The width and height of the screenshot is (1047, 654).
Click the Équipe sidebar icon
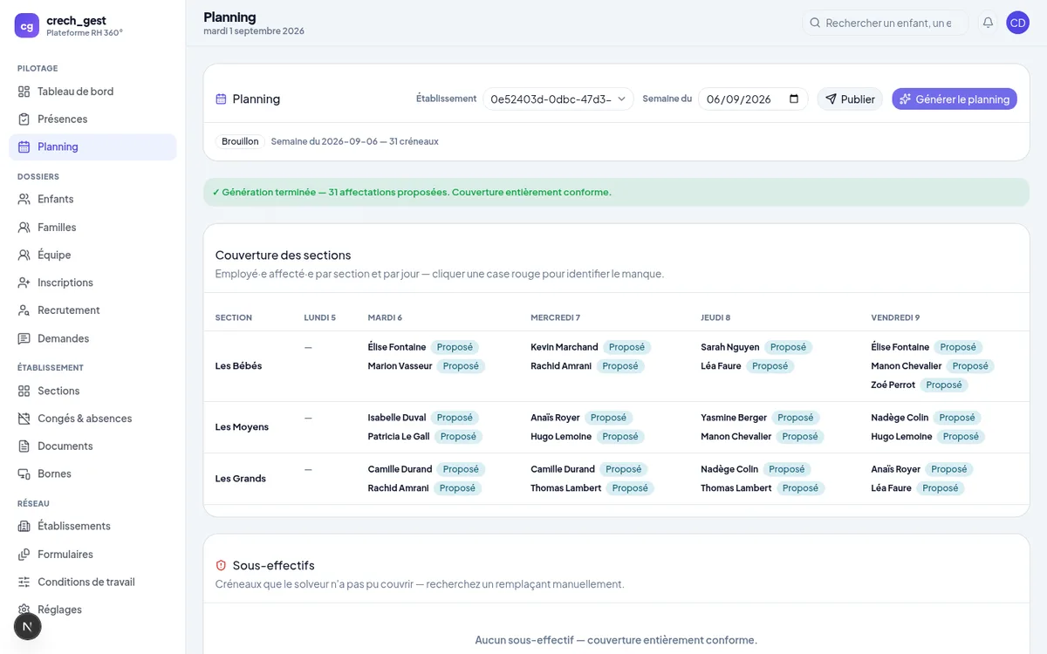[x=24, y=255]
